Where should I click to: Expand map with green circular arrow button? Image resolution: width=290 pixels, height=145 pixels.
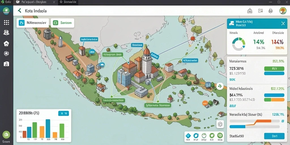[220, 86]
